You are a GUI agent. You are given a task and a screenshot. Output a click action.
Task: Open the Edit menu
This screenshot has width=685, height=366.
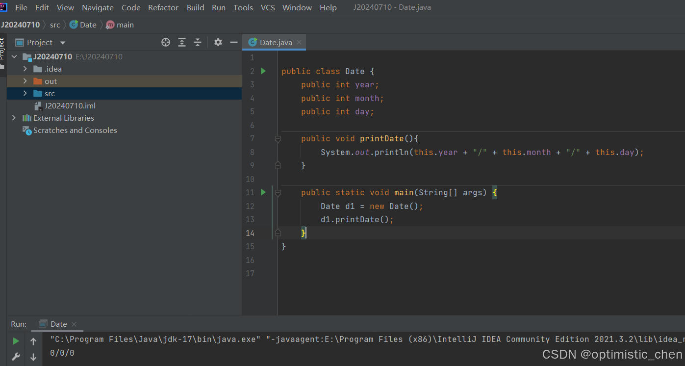click(x=42, y=8)
